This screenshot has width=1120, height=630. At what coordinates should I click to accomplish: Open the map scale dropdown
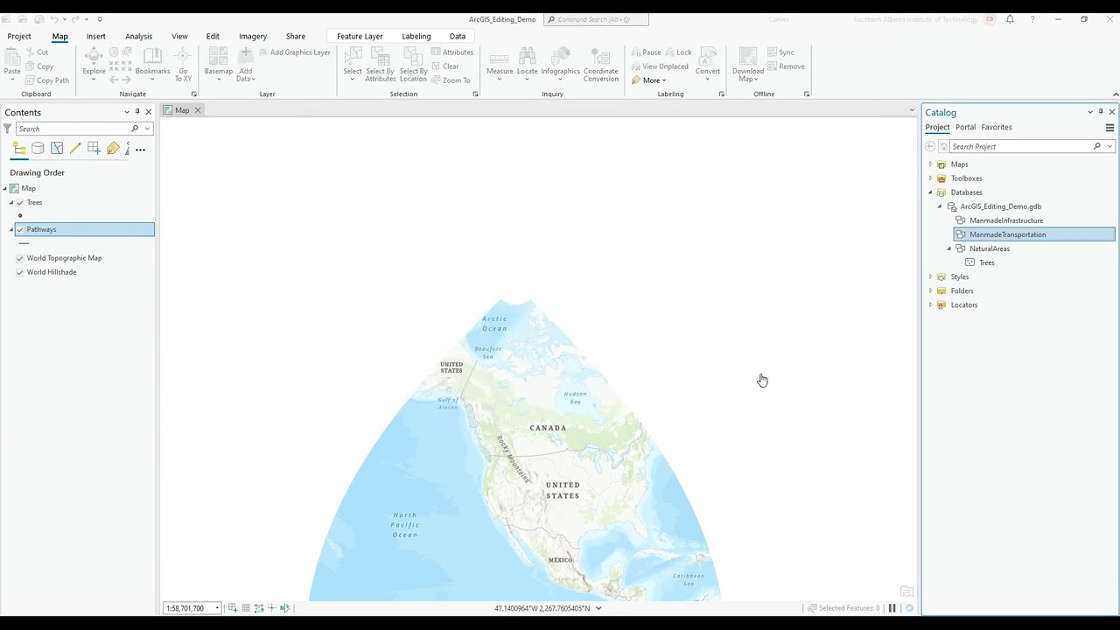(x=217, y=608)
